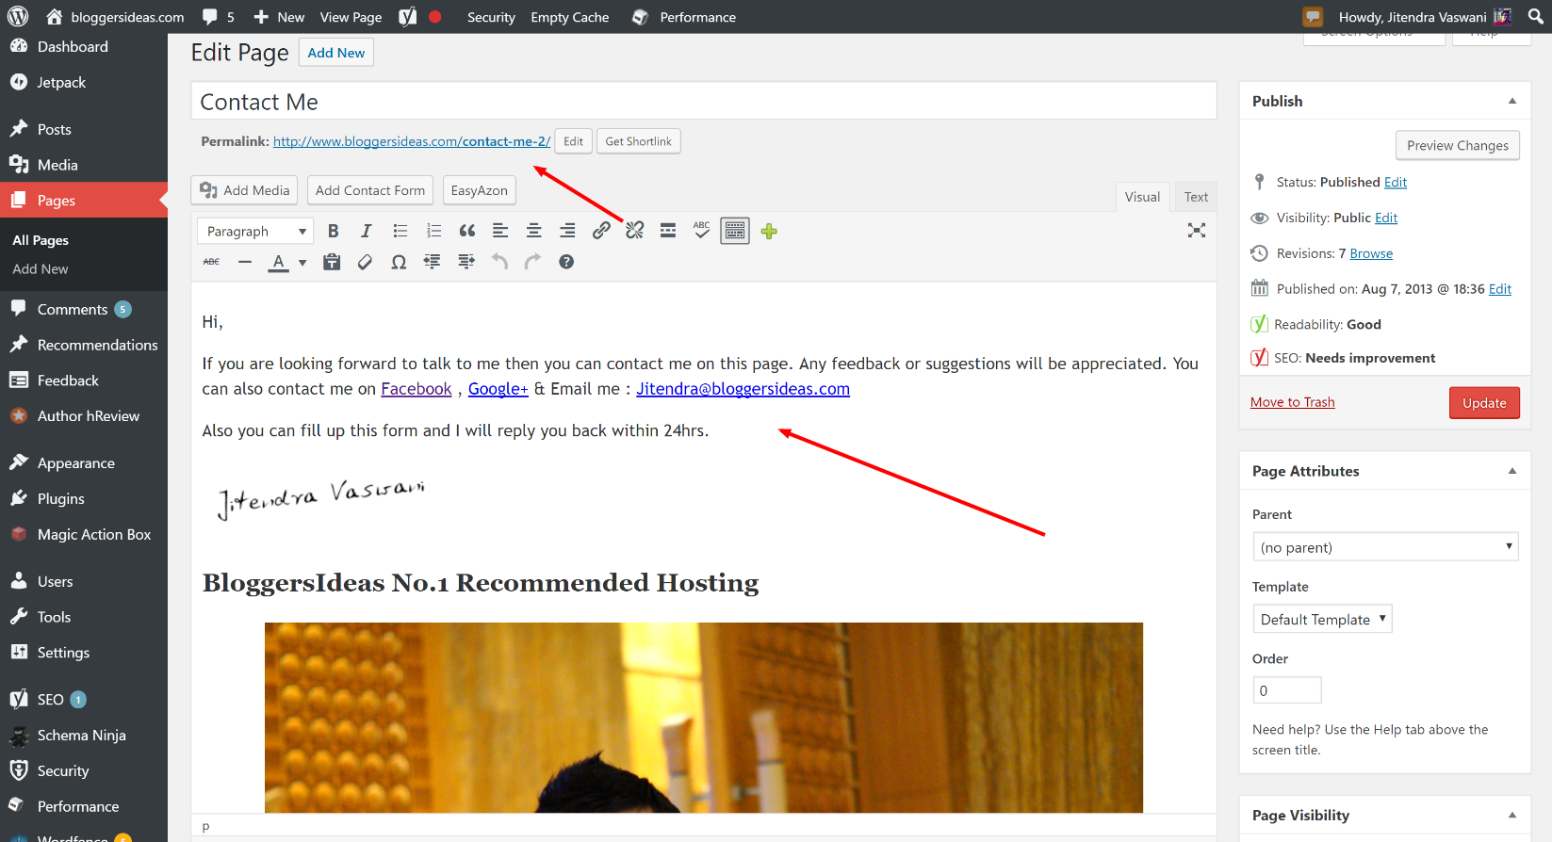The height and width of the screenshot is (842, 1552).
Task: Center align the text
Action: pyautogui.click(x=534, y=231)
